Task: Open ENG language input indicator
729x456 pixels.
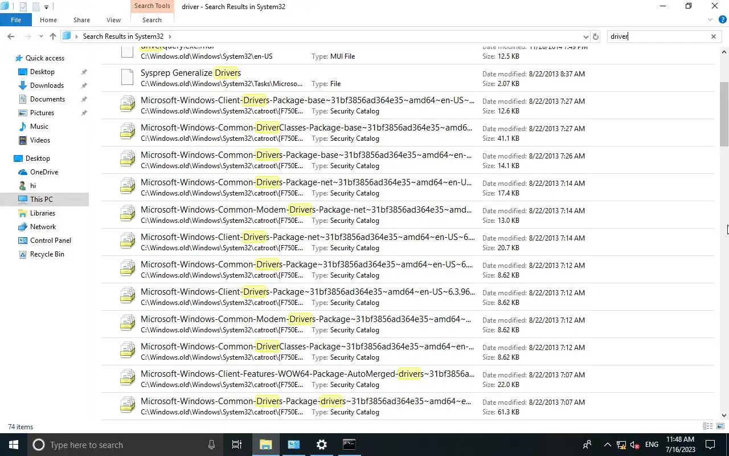Action: pyautogui.click(x=652, y=445)
